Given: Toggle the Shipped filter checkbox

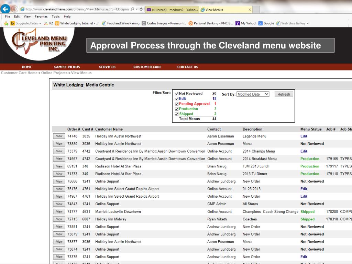Looking at the screenshot, I should click(177, 114).
